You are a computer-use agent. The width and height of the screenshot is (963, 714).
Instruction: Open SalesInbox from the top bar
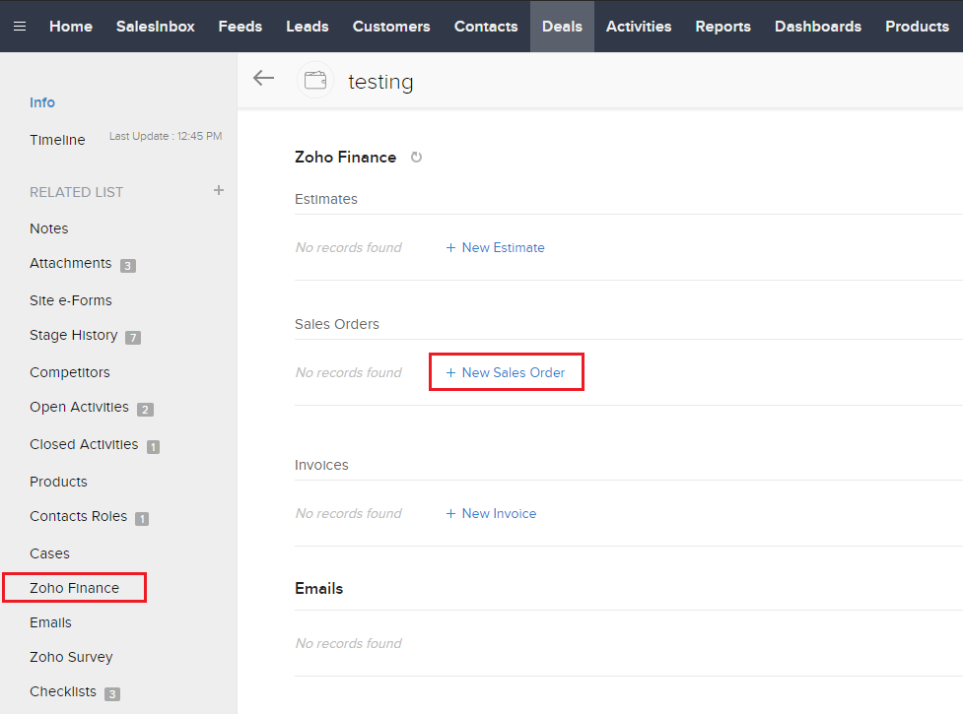click(x=155, y=27)
